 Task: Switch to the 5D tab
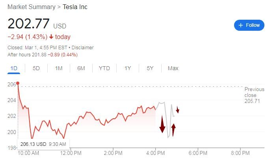(36, 68)
